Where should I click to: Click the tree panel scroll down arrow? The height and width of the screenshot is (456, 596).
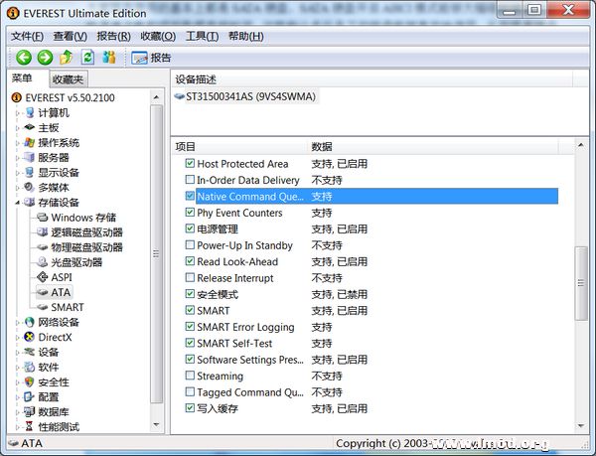(x=156, y=424)
